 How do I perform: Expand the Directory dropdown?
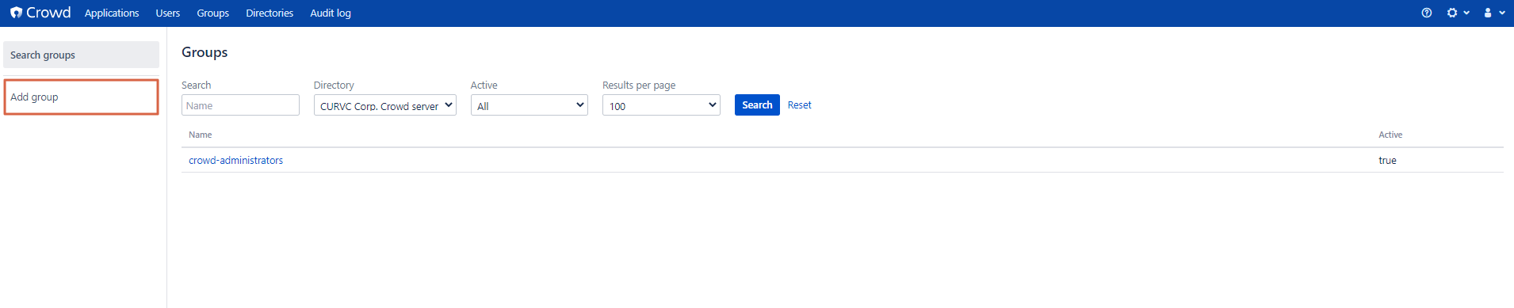click(385, 105)
